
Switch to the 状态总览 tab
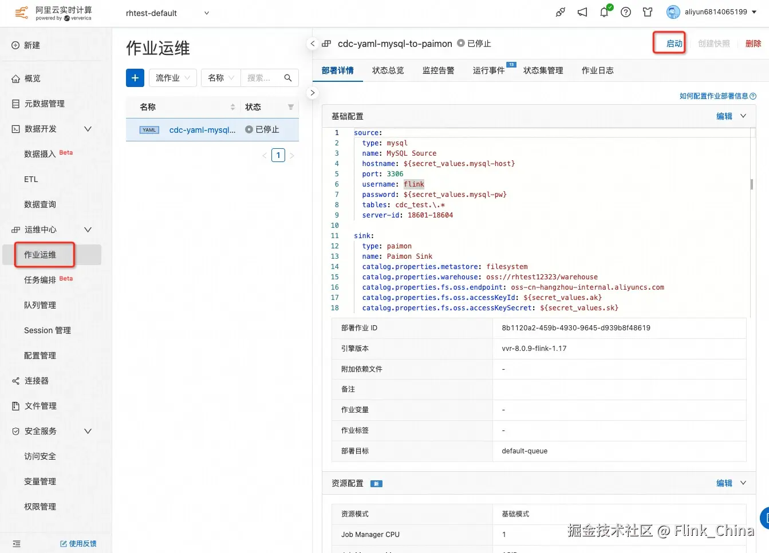pos(388,70)
